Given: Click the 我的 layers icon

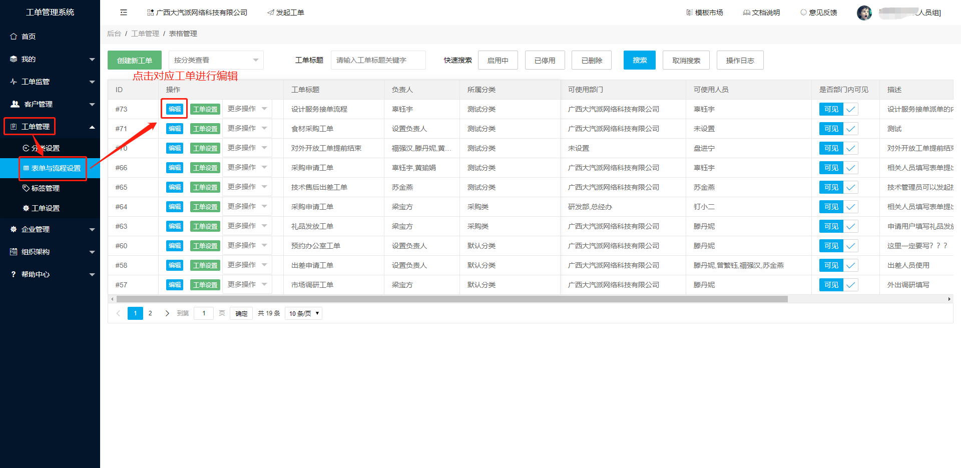Looking at the screenshot, I should 14,59.
